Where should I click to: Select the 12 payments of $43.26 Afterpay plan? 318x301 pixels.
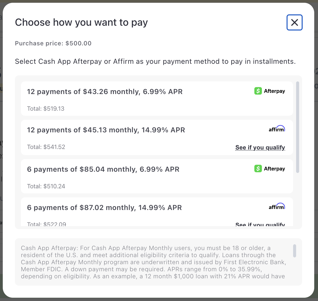[126, 98]
